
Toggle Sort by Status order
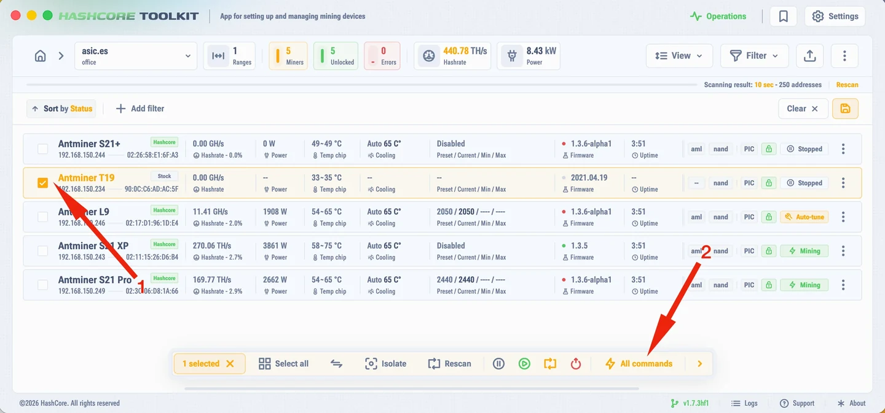point(62,109)
